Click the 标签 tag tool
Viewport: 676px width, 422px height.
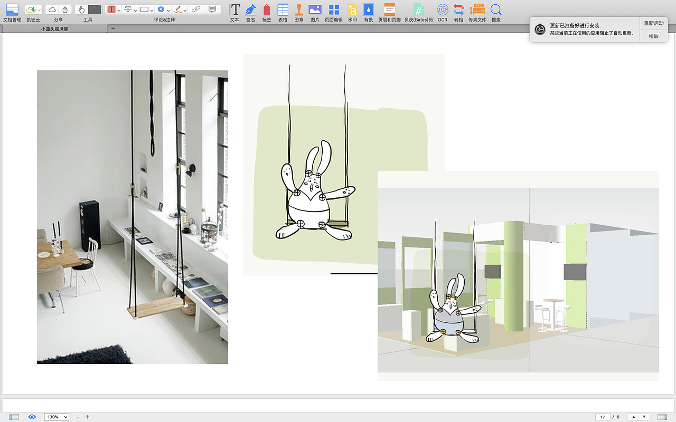point(267,13)
